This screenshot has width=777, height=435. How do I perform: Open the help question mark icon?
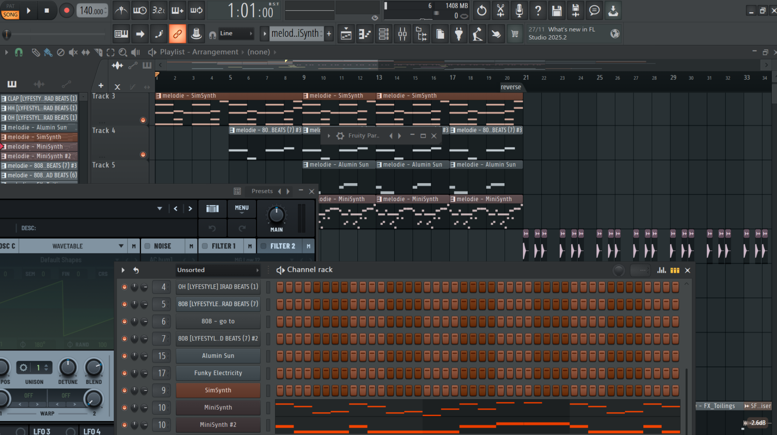pyautogui.click(x=538, y=11)
